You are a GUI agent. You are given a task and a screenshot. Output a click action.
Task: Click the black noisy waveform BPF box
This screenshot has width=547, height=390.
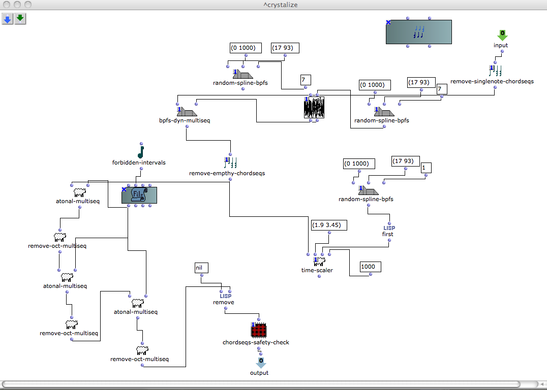coord(314,108)
